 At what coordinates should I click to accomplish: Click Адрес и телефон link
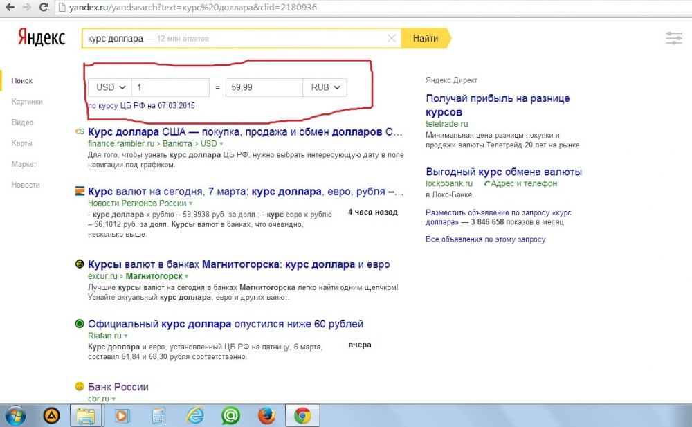(x=523, y=183)
